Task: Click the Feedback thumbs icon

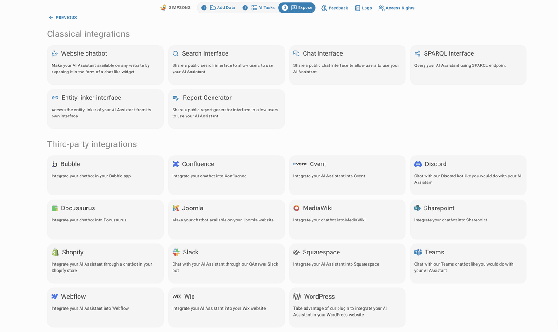Action: pos(324,8)
